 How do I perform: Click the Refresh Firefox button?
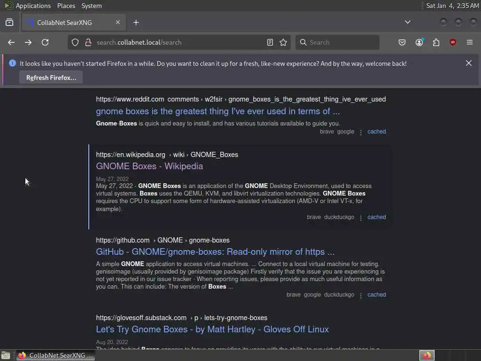click(51, 78)
